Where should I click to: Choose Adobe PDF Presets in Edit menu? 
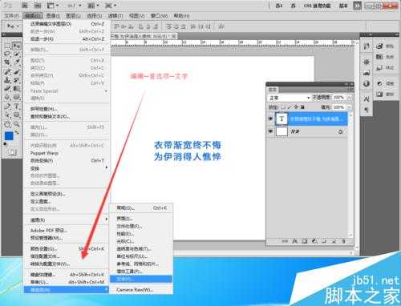(x=67, y=230)
